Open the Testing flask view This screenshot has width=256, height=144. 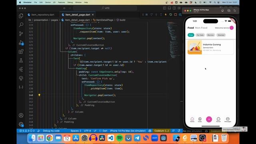pos(21,60)
